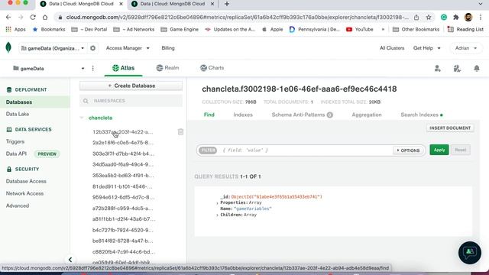Screen dimensions: 489x275
Task: Click the MongoDB leaf logo
Action: (8, 47)
